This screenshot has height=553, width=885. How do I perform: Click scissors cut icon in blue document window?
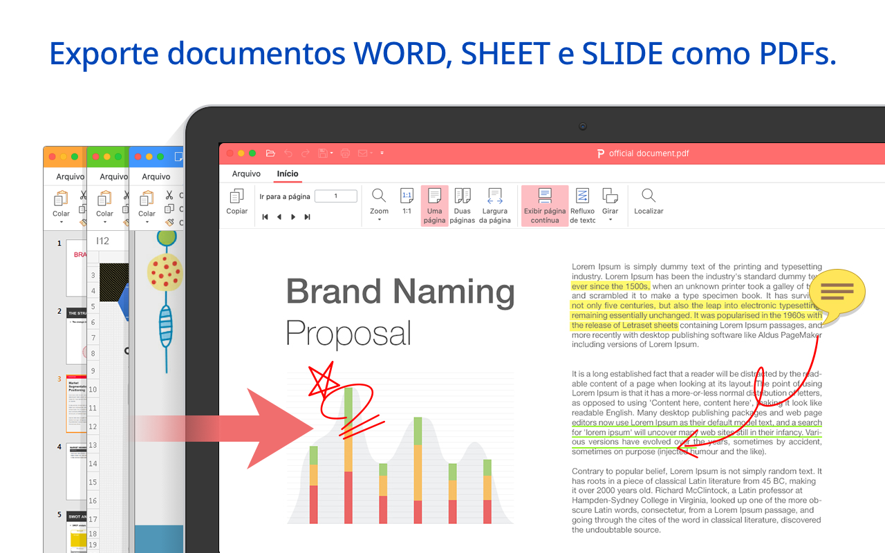click(169, 195)
